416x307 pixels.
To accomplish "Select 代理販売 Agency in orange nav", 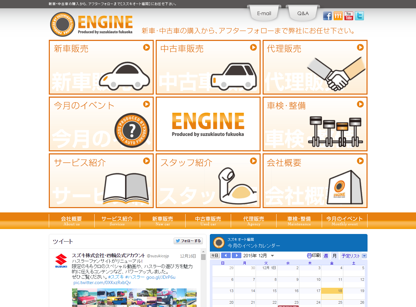I will [x=254, y=221].
